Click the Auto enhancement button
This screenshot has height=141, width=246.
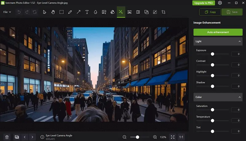tap(218, 32)
